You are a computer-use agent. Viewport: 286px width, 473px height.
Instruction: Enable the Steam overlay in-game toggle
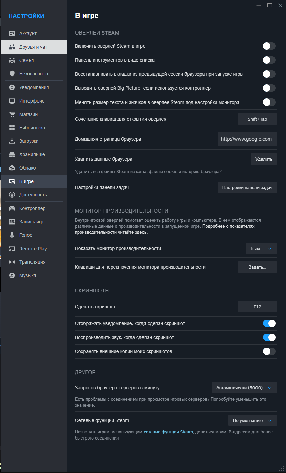click(269, 46)
